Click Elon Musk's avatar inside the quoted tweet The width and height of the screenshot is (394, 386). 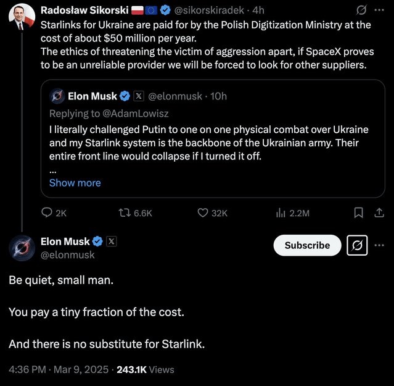click(x=57, y=96)
